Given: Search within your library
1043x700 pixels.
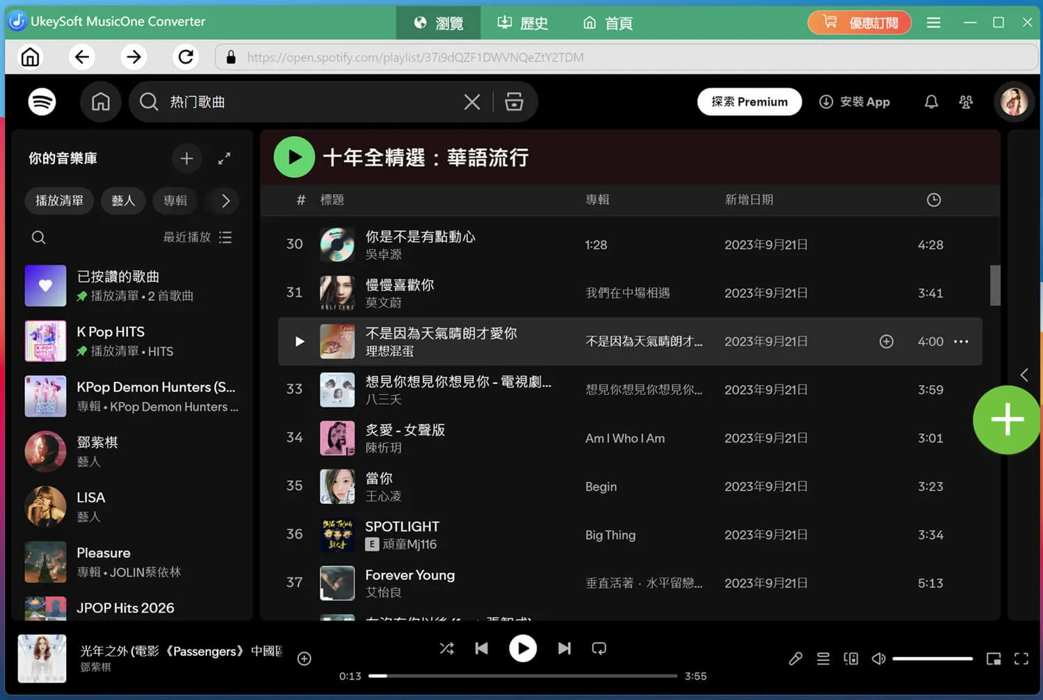Looking at the screenshot, I should [39, 238].
